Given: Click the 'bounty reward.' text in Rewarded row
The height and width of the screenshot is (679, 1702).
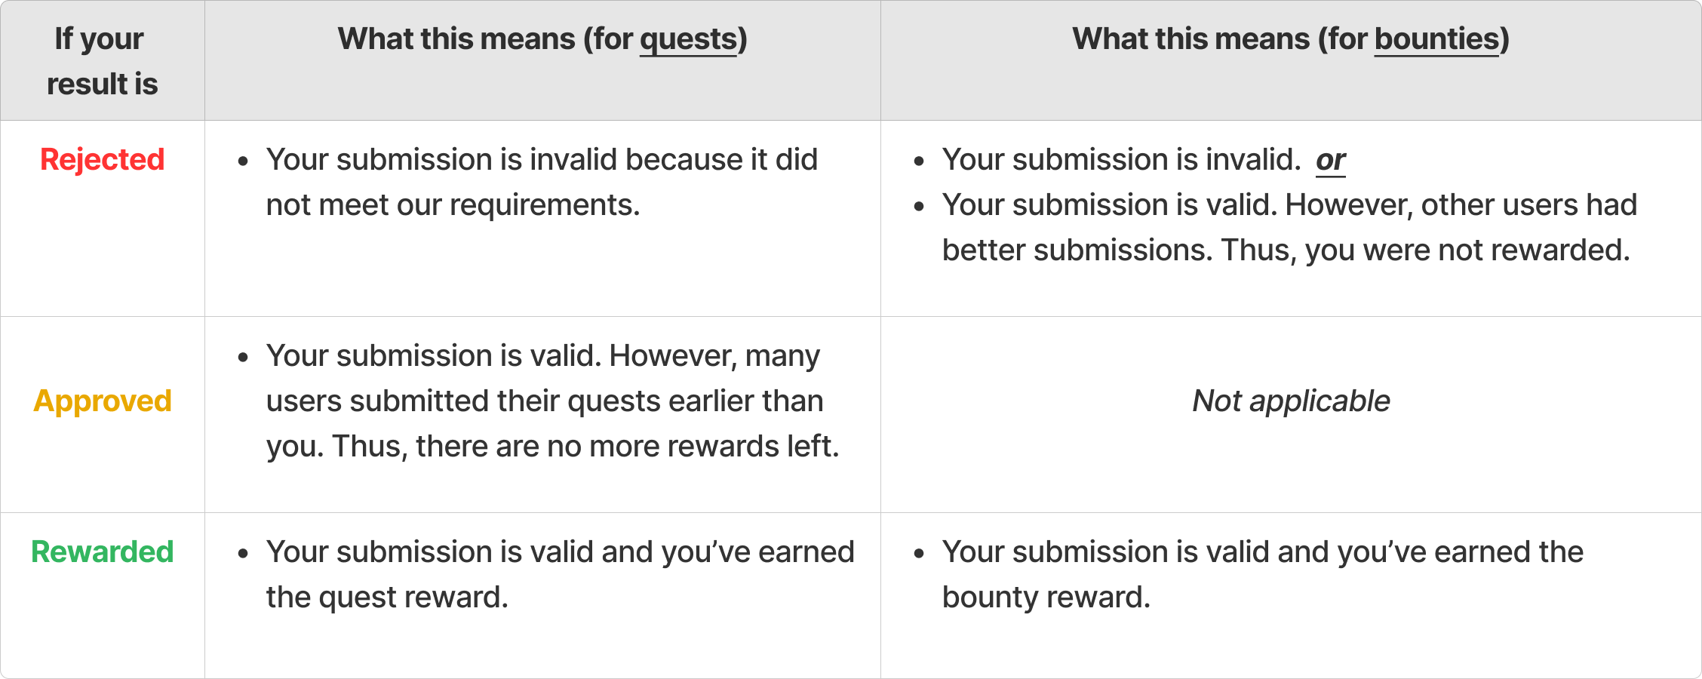Looking at the screenshot, I should click(x=1046, y=598).
